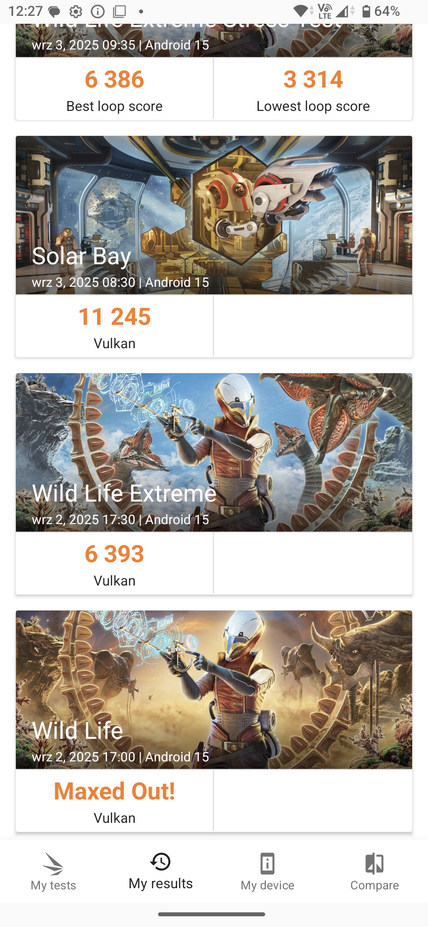Open the Solar Bay result image
The height and width of the screenshot is (927, 428).
[x=214, y=215]
